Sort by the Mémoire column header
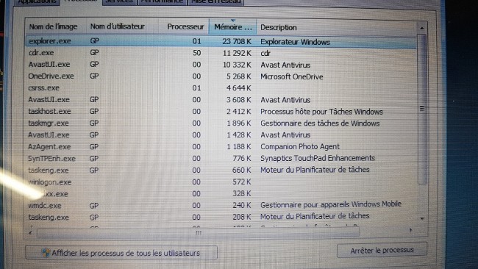 point(233,26)
